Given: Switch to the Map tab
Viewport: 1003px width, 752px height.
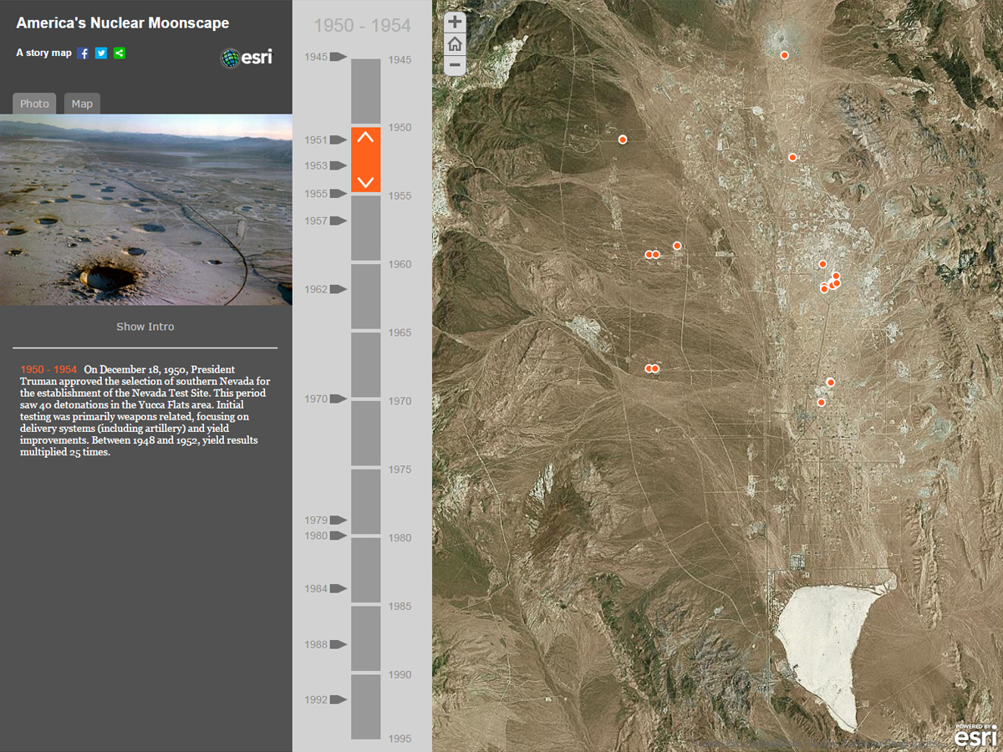Looking at the screenshot, I should [x=82, y=104].
